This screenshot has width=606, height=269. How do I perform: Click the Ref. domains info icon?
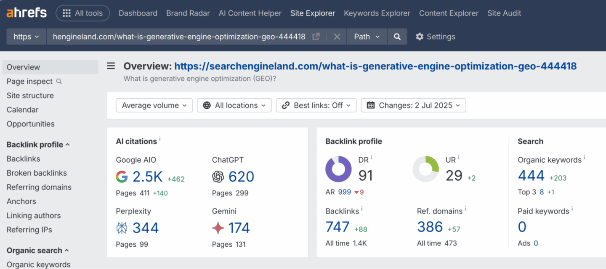465,209
